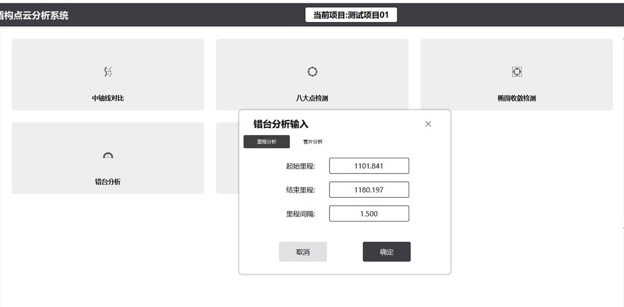Viewport: 624px width, 307px height.
Task: Close the 错台分析输入 dialog
Action: pos(428,124)
